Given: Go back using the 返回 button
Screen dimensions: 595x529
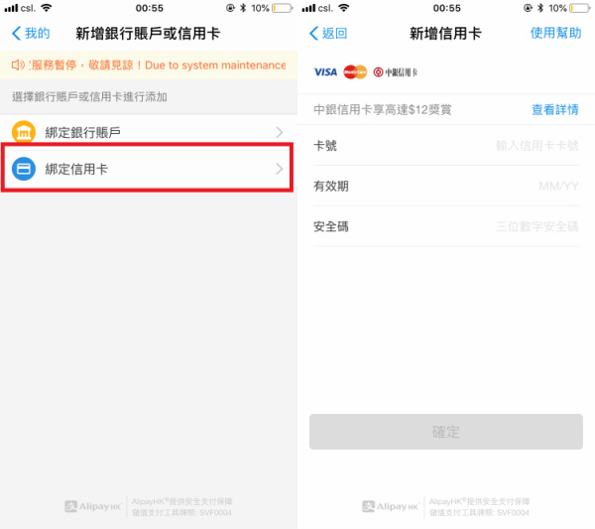Looking at the screenshot, I should click(x=328, y=33).
